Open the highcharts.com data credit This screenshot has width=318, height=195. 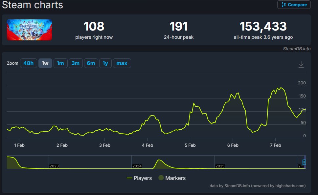click(258, 186)
